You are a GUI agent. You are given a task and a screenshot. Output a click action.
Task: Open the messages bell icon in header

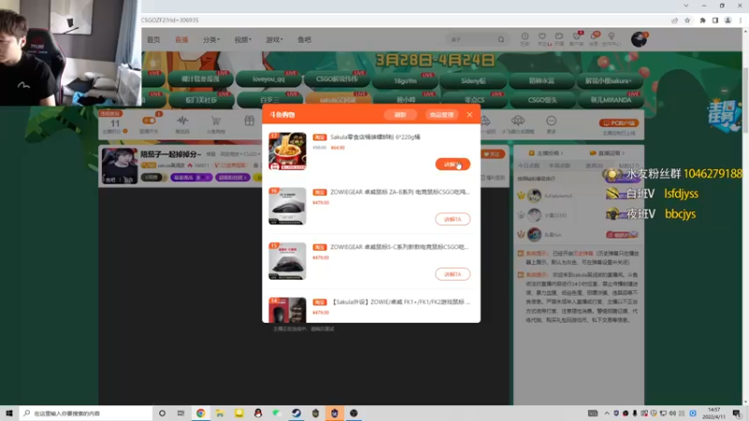[x=594, y=38]
